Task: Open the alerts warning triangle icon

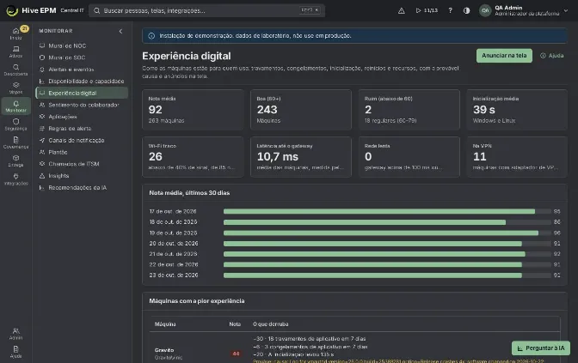Action: (402, 10)
